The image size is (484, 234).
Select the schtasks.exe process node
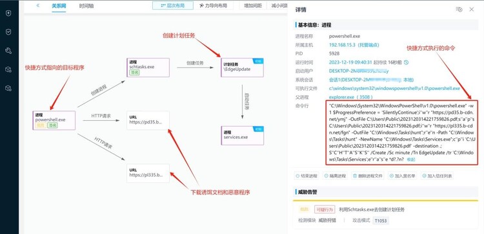pos(148,67)
